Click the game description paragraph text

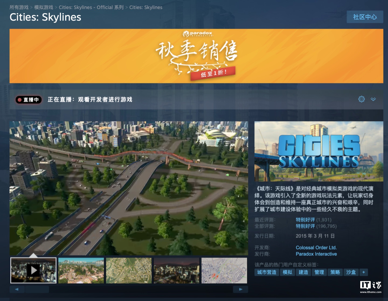point(314,199)
